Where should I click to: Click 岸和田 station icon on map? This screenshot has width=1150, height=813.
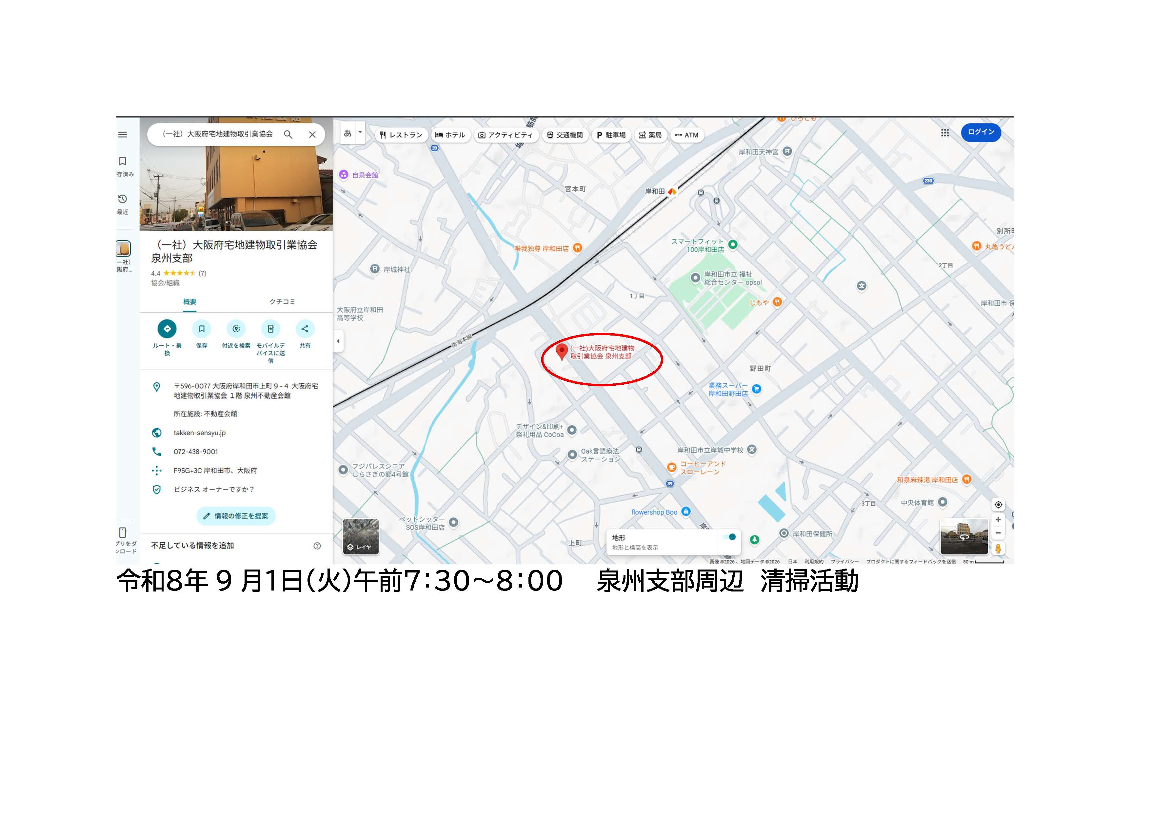pyautogui.click(x=672, y=191)
